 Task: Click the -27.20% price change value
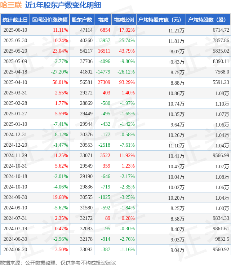(x=59, y=72)
